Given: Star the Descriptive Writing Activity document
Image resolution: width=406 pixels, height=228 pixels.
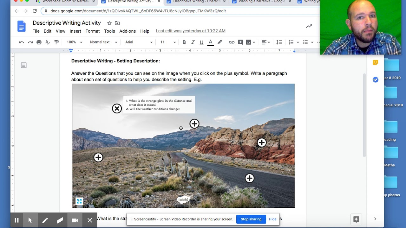Looking at the screenshot, I should click(109, 23).
